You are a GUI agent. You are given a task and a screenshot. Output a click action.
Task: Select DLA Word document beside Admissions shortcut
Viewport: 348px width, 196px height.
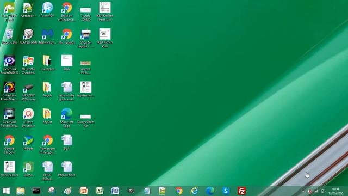tap(66, 142)
